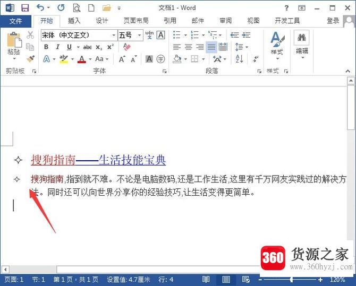Activate the Format Painter brush
This screenshot has width=356, height=286.
click(x=30, y=59)
